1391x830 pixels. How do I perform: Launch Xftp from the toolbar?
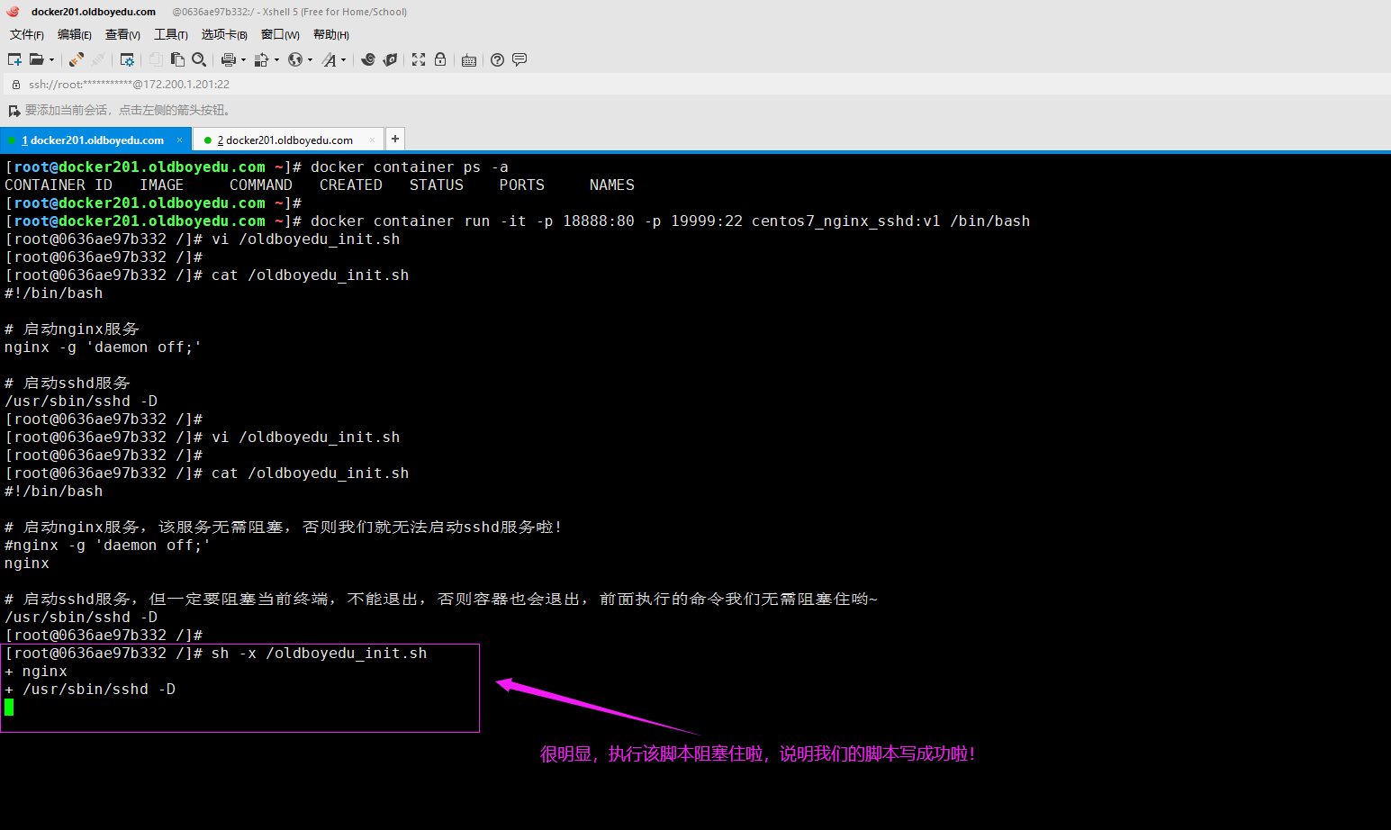tap(390, 59)
